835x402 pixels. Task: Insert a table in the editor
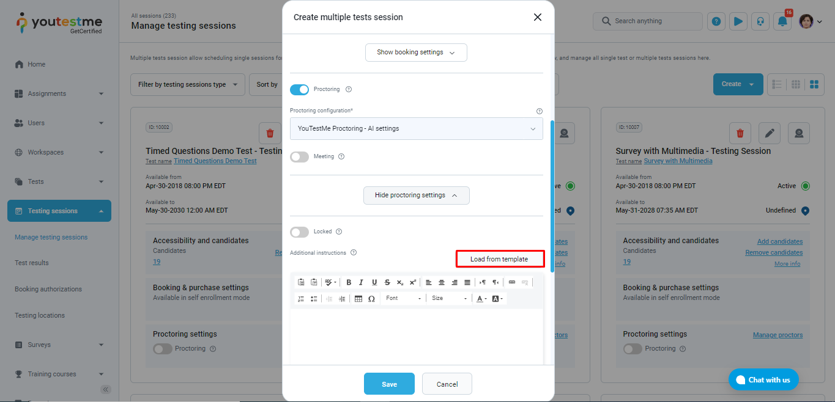pos(358,299)
